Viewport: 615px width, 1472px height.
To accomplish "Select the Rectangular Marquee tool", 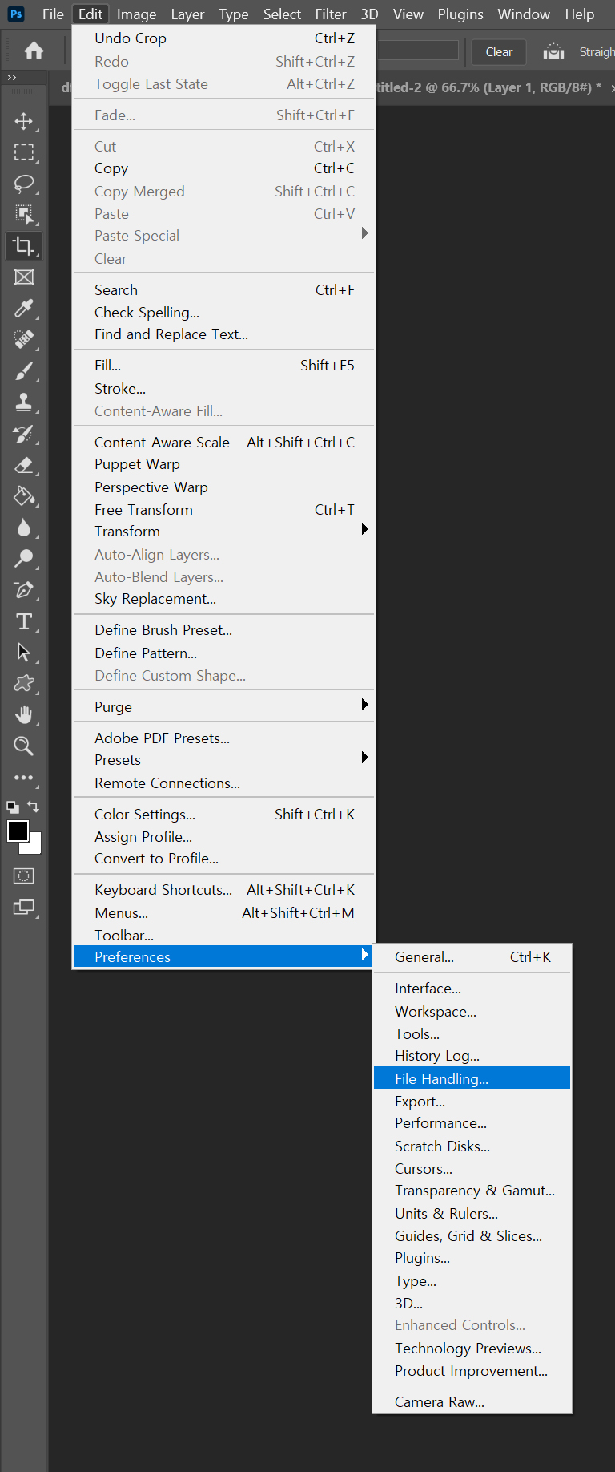I will pyautogui.click(x=24, y=152).
